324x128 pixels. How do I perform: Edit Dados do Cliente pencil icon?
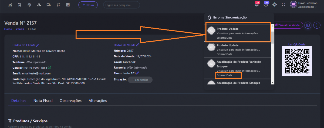38,45
